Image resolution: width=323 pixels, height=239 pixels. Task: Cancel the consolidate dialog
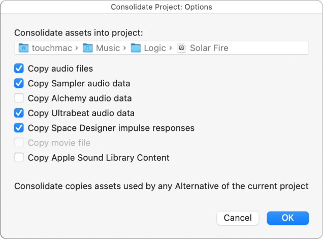tap(238, 218)
